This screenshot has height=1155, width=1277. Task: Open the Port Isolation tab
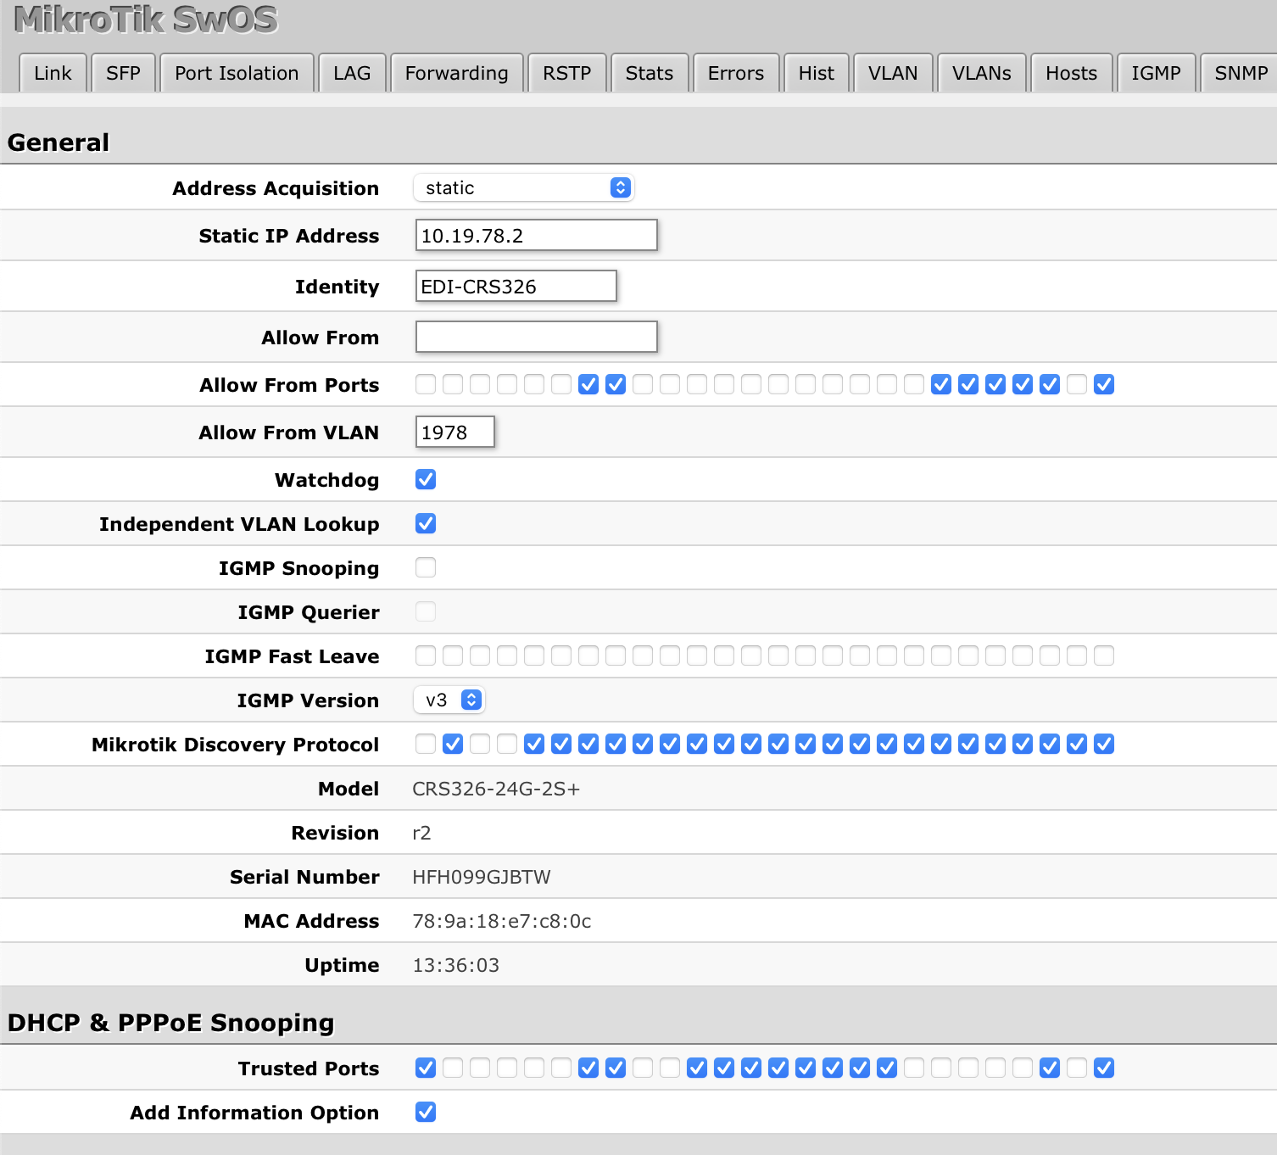click(x=237, y=73)
